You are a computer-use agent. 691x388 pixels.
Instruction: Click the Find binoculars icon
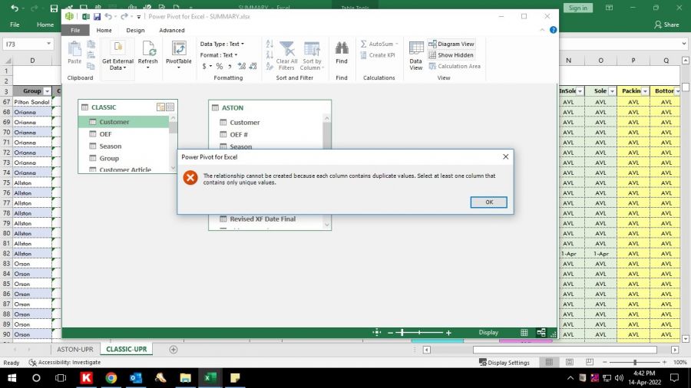[x=342, y=48]
